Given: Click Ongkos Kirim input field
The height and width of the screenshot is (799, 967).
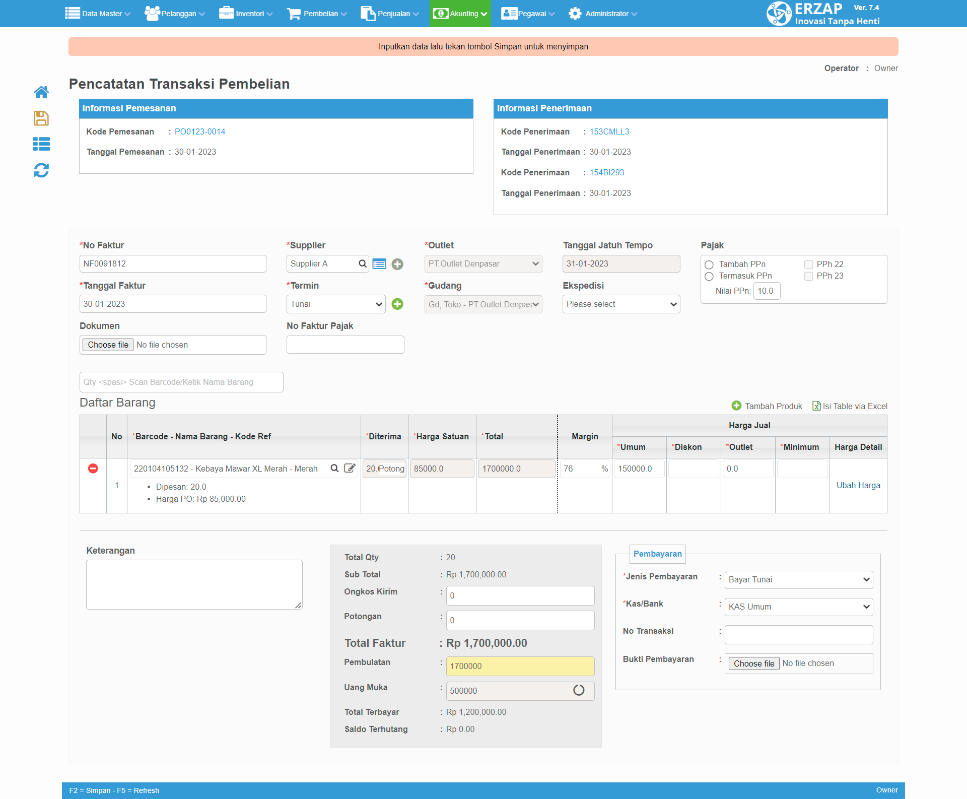Looking at the screenshot, I should tap(520, 595).
